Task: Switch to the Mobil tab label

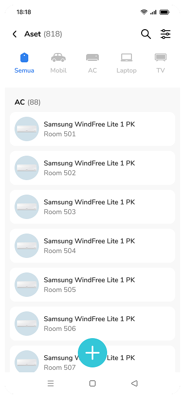Action: (58, 71)
